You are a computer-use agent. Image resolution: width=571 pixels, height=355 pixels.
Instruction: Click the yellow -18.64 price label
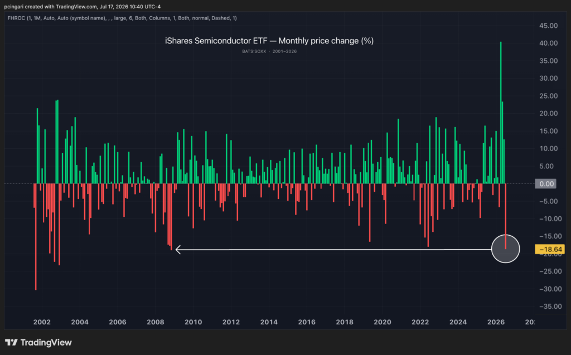coord(550,250)
